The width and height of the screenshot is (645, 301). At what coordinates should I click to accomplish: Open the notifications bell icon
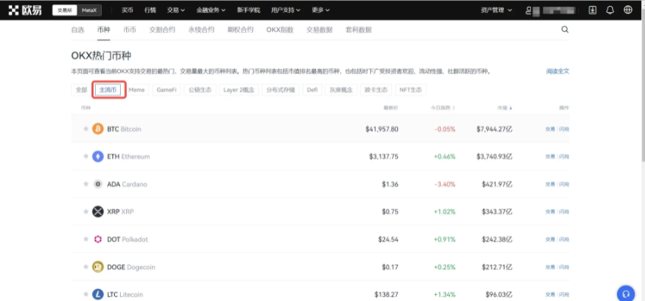tap(610, 11)
